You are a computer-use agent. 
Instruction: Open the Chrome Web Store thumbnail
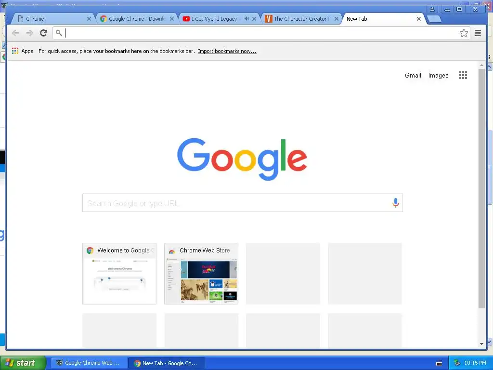click(201, 274)
